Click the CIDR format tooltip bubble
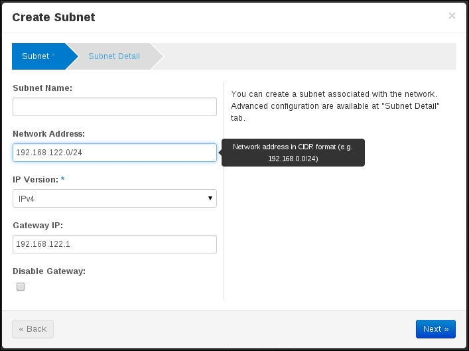The height and width of the screenshot is (351, 469). coord(293,153)
